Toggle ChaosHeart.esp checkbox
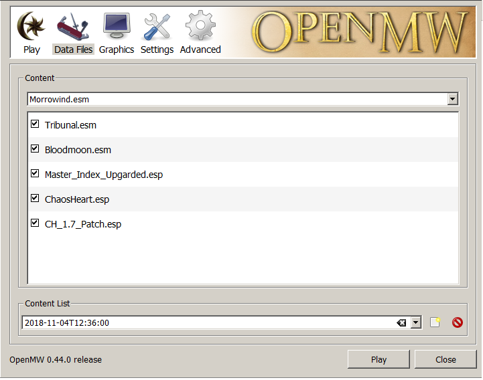483x380 pixels. (35, 198)
